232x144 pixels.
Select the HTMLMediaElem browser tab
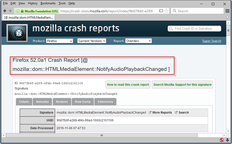29,18
